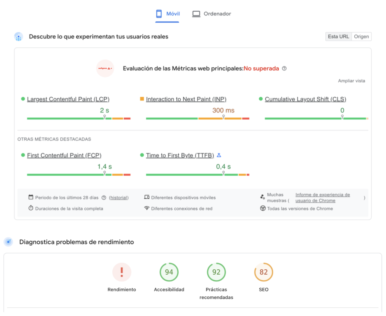
Task: Open the Largest Contentful Paint (LCP) link
Action: (68, 99)
